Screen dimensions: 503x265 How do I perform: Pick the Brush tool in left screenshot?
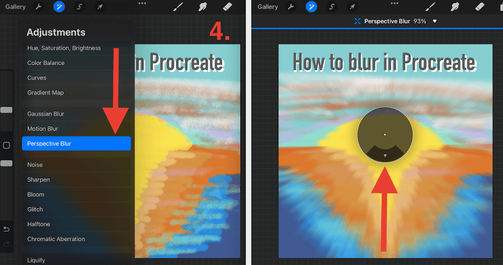(178, 6)
